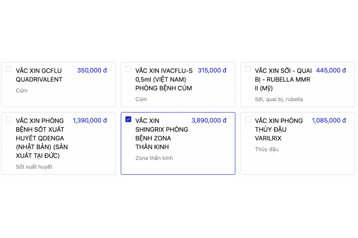This screenshot has width=358, height=238.
Task: Click the 350,000 đ price
Action: [92, 71]
